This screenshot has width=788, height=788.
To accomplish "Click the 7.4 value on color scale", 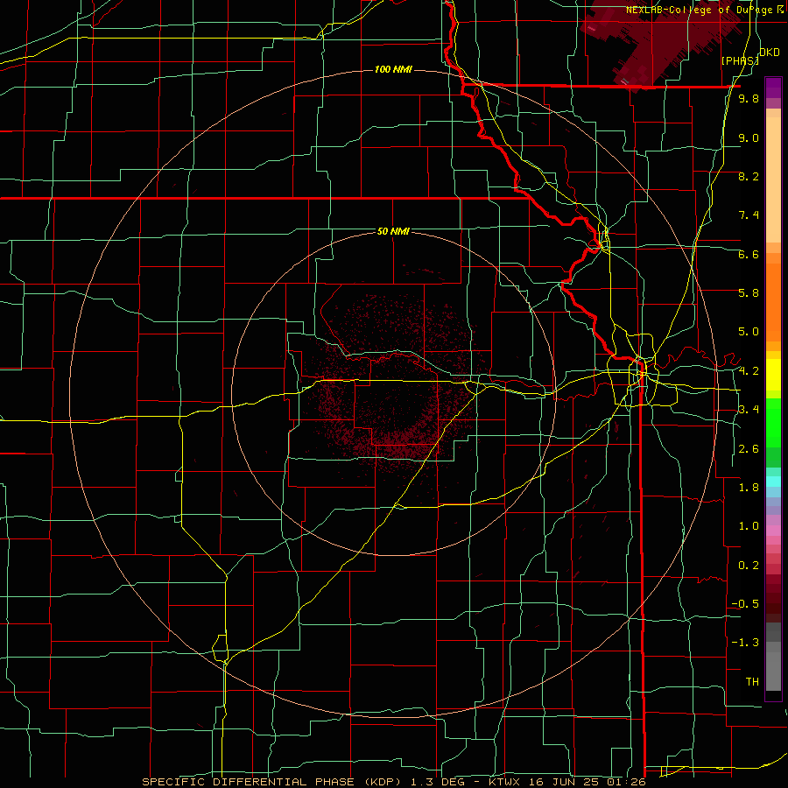I will click(749, 215).
